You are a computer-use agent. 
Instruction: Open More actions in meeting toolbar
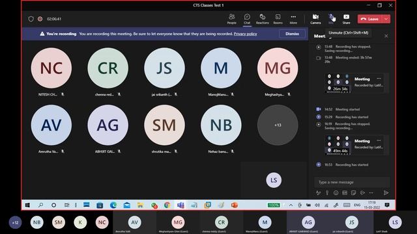point(293,19)
